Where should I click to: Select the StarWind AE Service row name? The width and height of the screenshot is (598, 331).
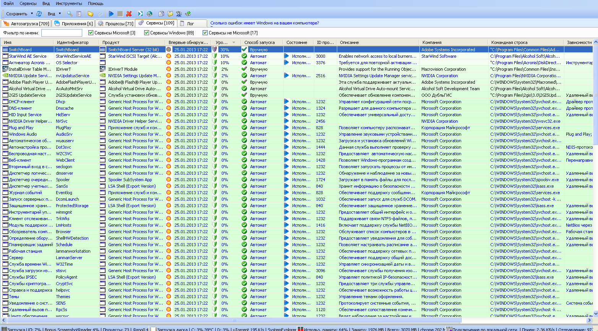pos(28,56)
